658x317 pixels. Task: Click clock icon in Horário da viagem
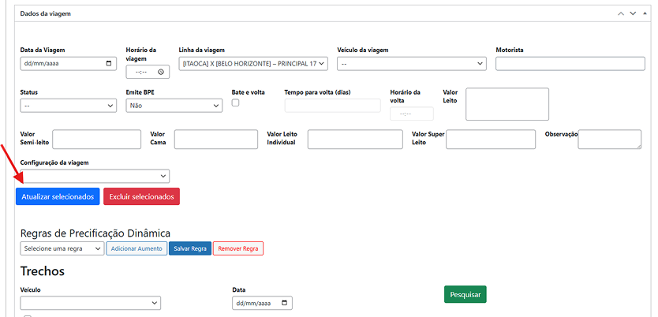click(161, 72)
